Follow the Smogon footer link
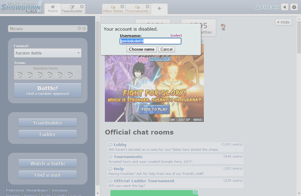The image size is (301, 196). 59,190
